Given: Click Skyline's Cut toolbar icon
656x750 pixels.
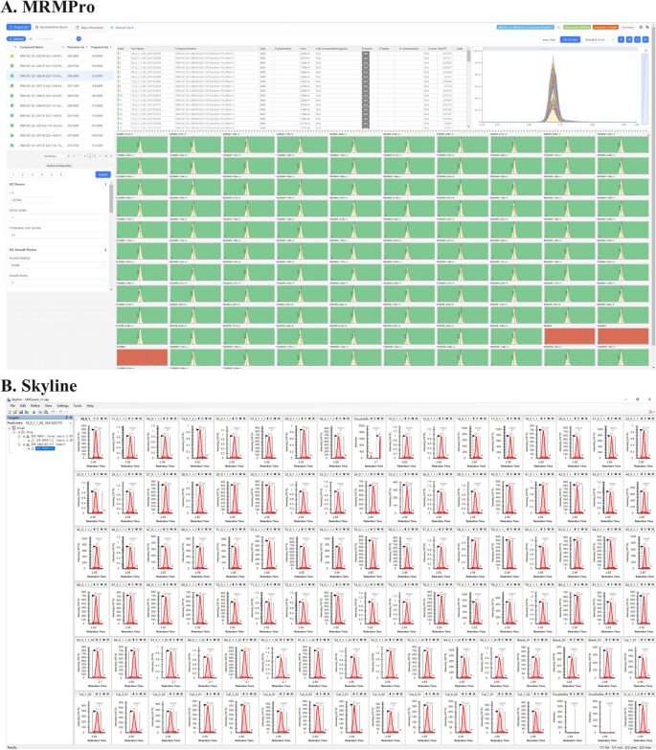Looking at the screenshot, I should pos(34,412).
